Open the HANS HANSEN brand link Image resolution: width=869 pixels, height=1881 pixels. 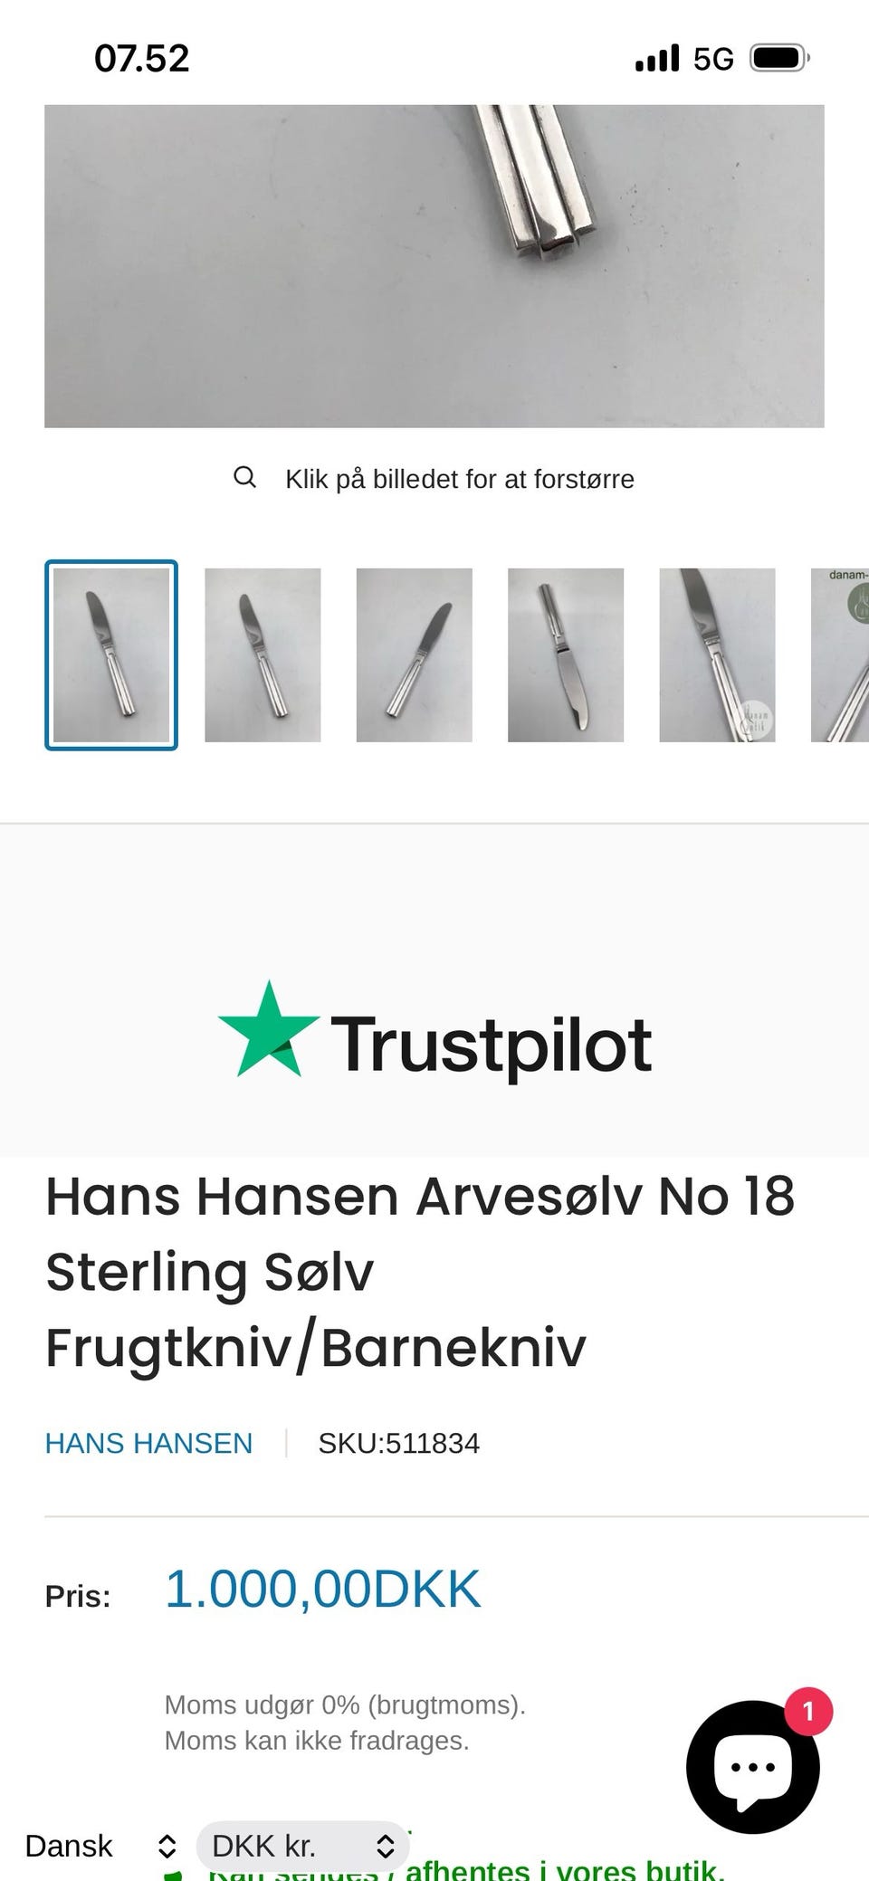[149, 1443]
